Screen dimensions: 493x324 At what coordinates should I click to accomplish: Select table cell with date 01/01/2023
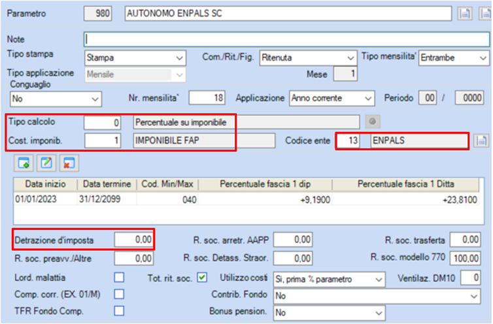pos(45,199)
